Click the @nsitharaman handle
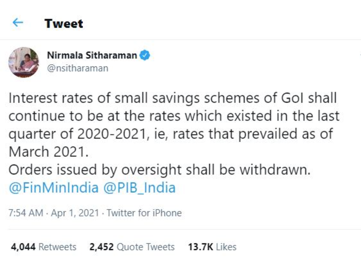The width and height of the screenshot is (361, 271). [x=77, y=68]
